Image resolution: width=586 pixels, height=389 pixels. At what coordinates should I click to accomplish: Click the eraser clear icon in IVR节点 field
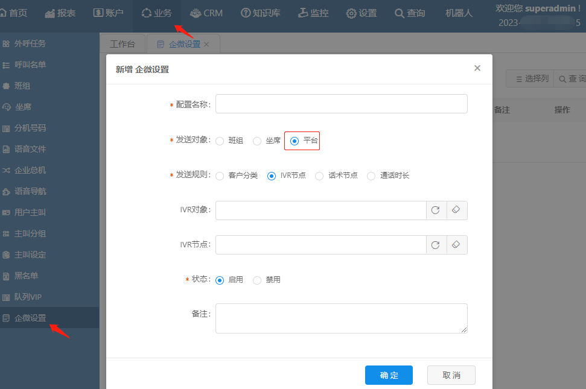click(x=456, y=244)
